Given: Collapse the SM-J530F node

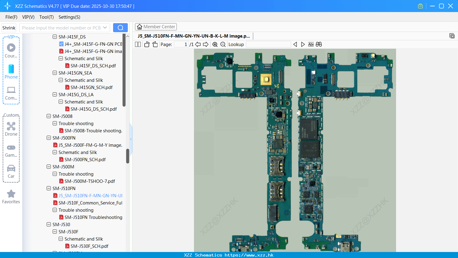Looking at the screenshot, I should pos(55,232).
